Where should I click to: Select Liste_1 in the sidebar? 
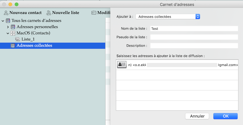pos(28,39)
